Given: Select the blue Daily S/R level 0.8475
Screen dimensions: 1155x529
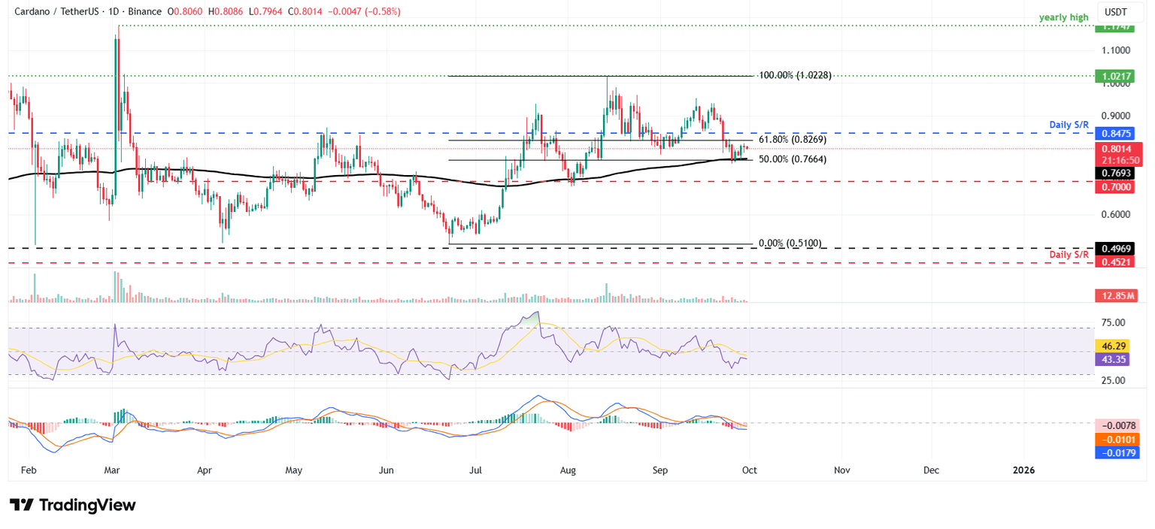Looking at the screenshot, I should coord(1118,134).
